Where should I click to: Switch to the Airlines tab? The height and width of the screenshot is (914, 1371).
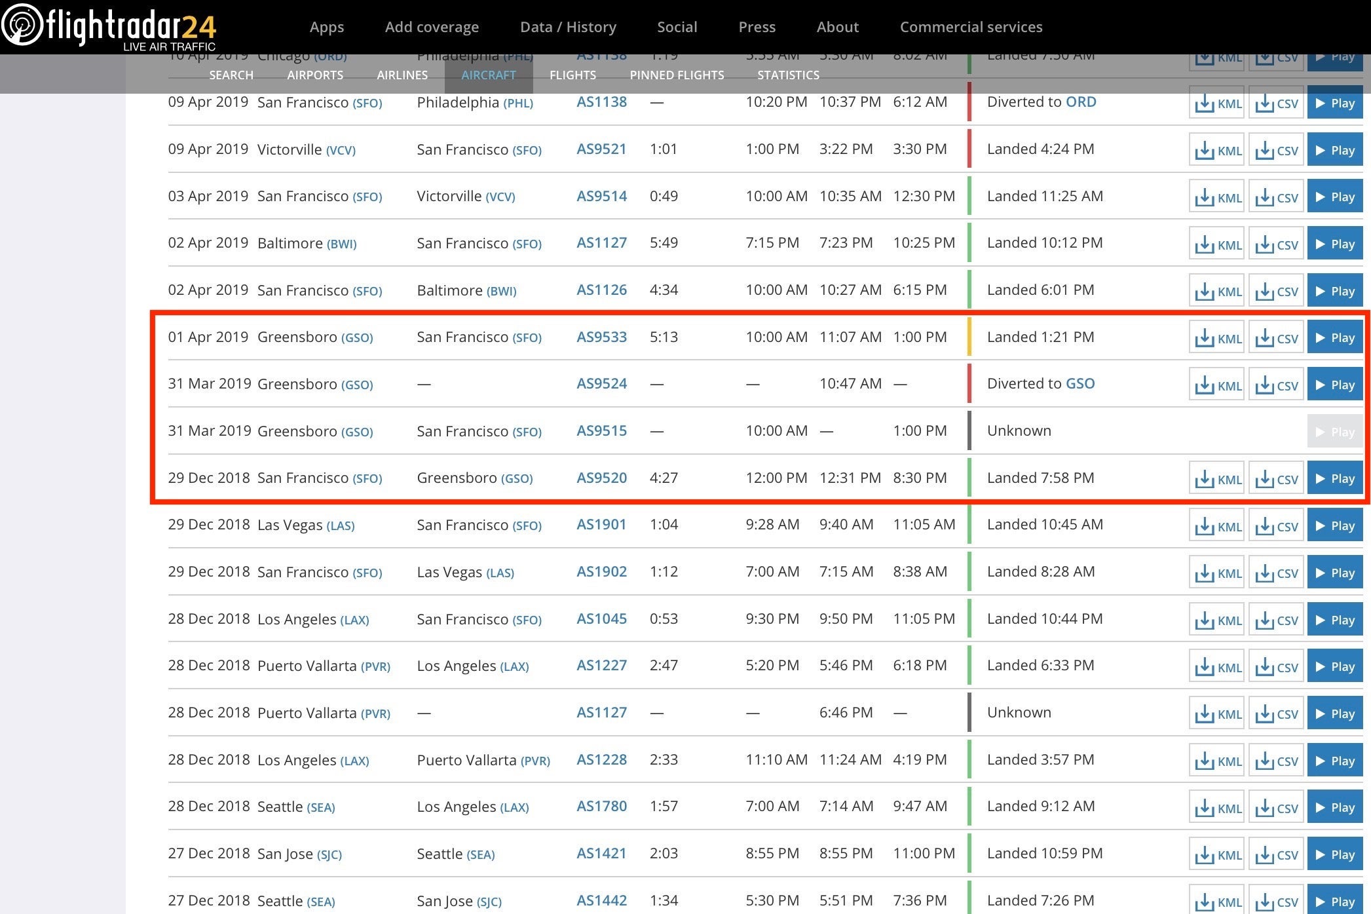[x=402, y=75]
